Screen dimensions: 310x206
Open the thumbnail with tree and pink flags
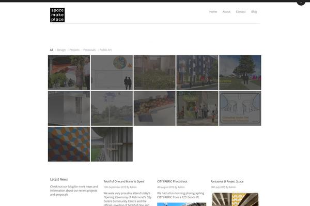(240, 73)
